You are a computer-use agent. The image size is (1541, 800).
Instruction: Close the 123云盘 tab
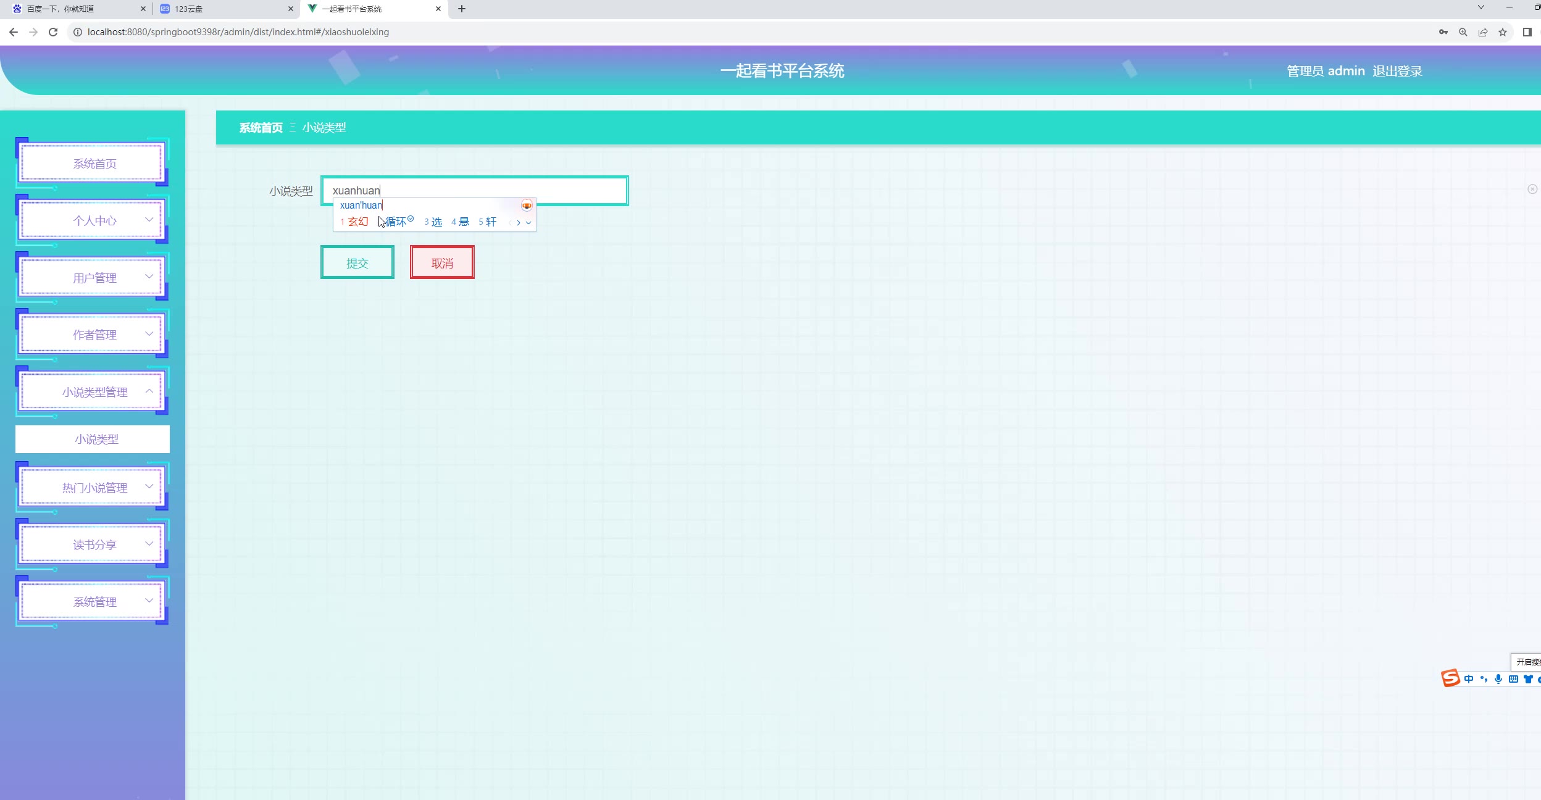pos(291,9)
